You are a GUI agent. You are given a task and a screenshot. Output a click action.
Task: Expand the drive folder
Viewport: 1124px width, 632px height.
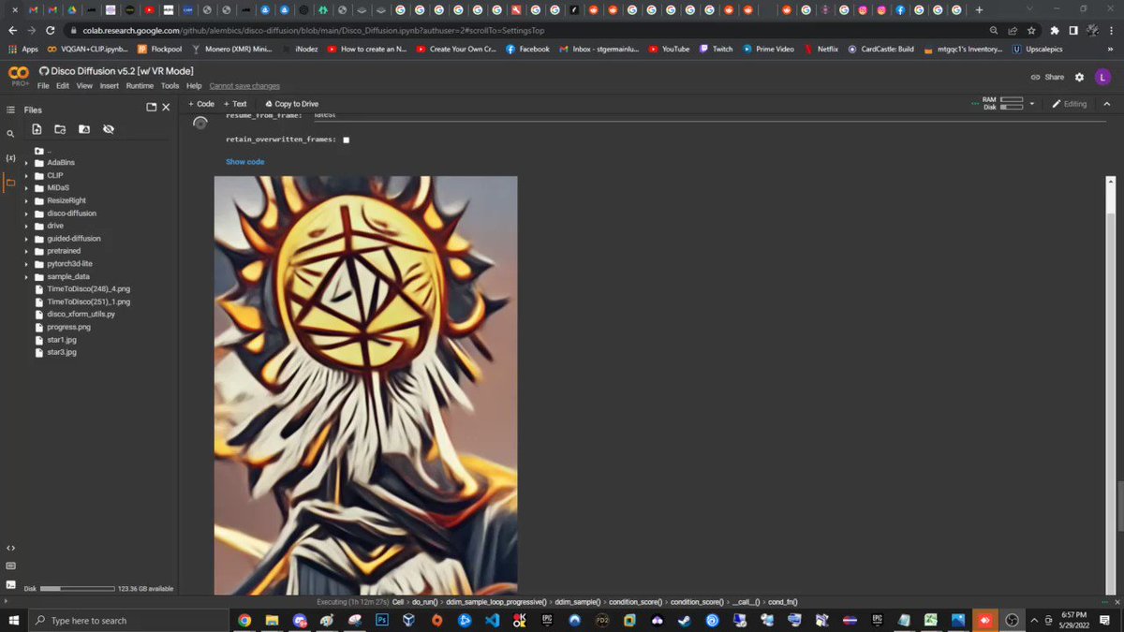26,226
